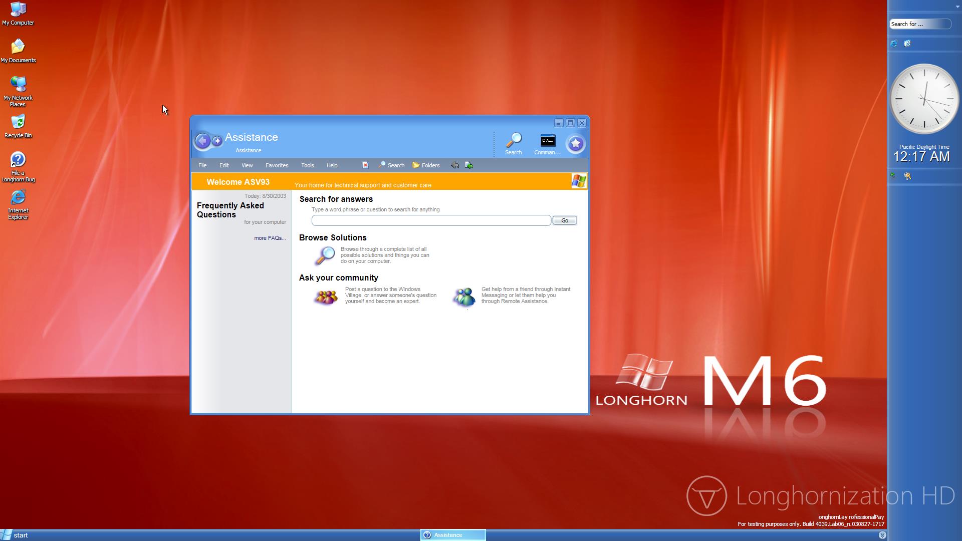This screenshot has width=962, height=541.
Task: Click the sidebar Search for box
Action: pos(919,24)
